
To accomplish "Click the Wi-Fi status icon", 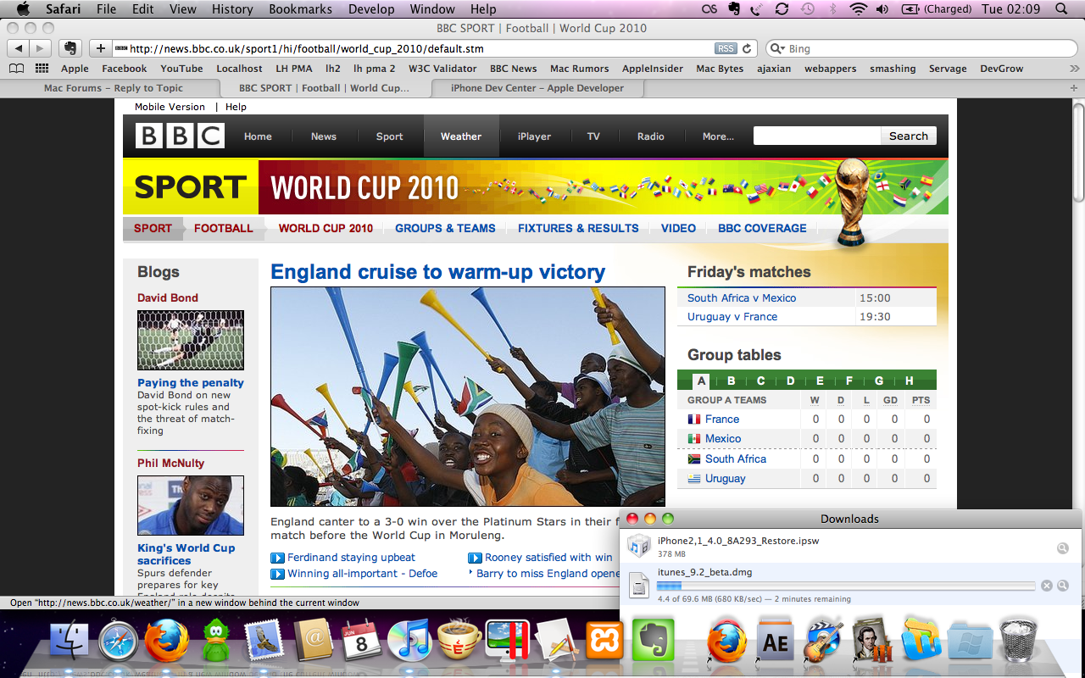I will tap(859, 9).
